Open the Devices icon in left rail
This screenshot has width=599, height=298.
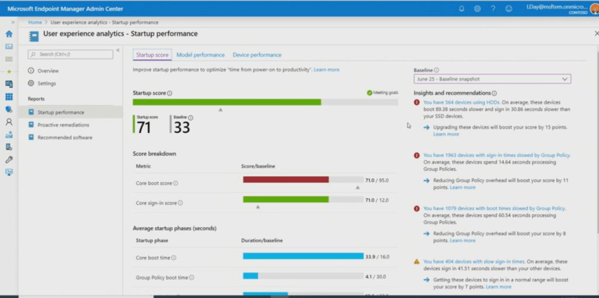pyautogui.click(x=9, y=84)
